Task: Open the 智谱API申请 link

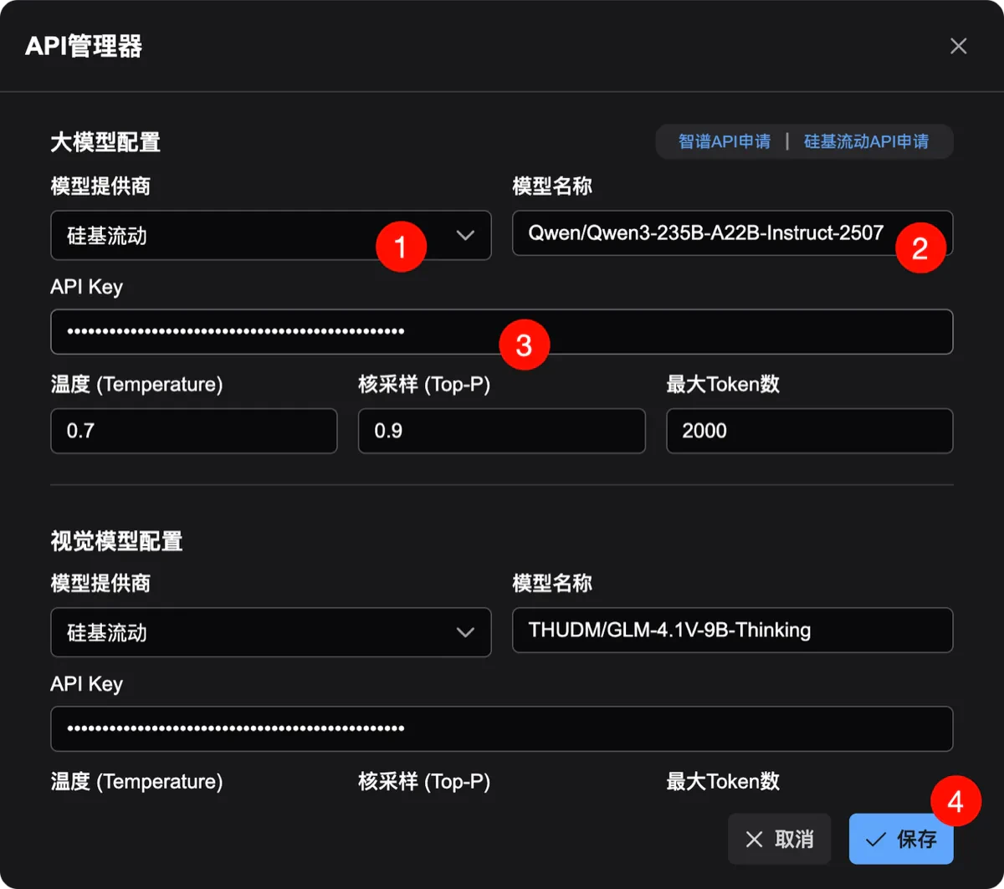Action: (x=724, y=141)
